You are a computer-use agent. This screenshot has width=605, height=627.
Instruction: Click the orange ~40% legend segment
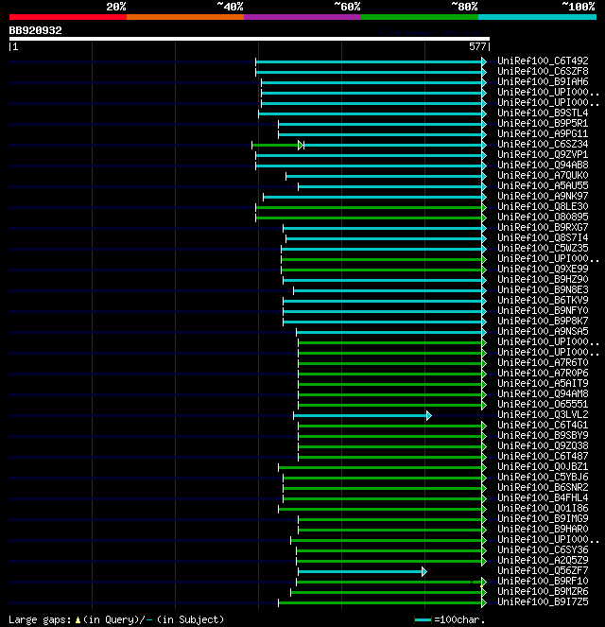click(185, 17)
